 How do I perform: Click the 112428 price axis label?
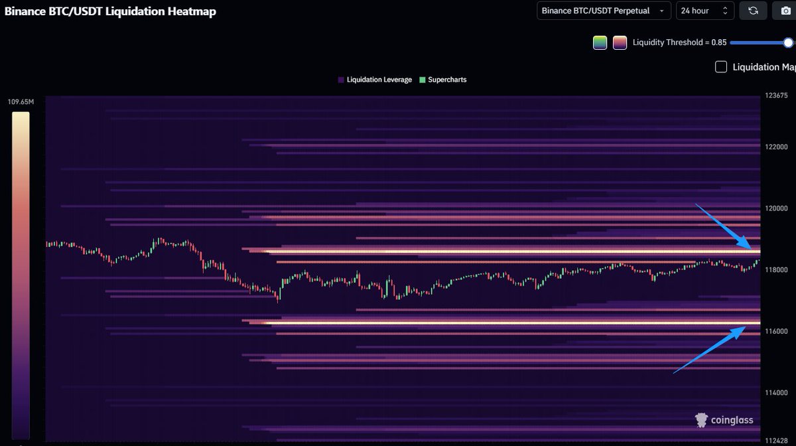(775, 441)
